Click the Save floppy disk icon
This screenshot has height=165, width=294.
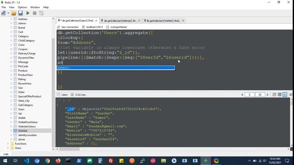pyautogui.click(x=20, y=13)
